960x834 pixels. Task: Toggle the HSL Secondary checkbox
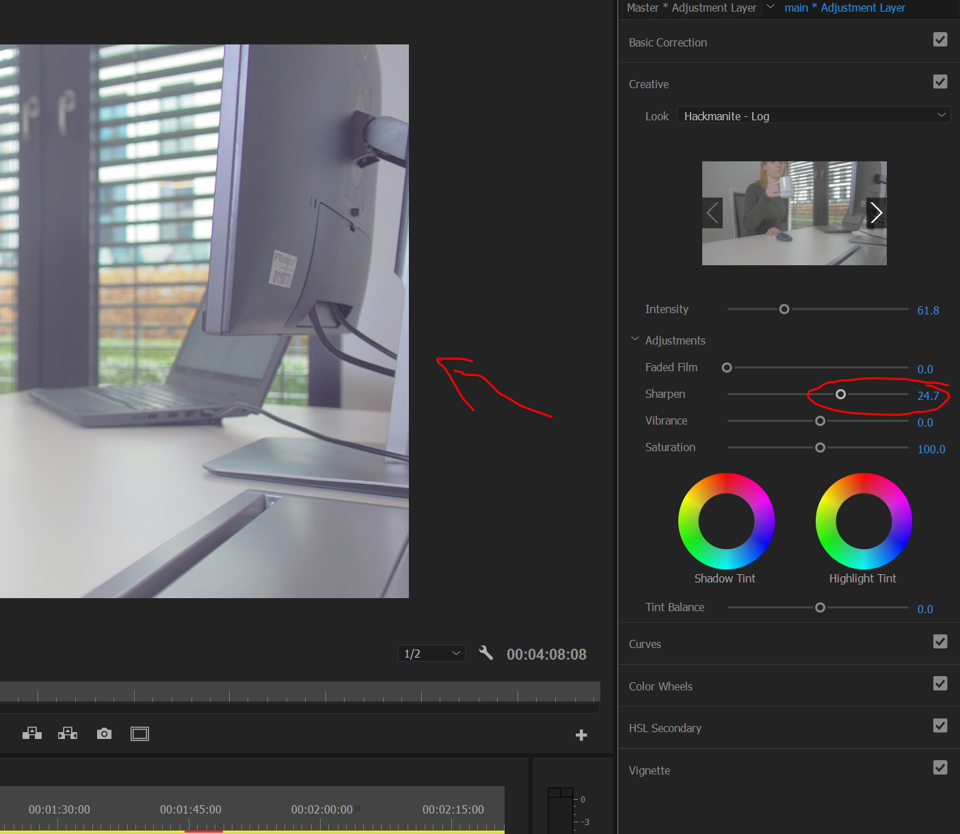click(940, 725)
